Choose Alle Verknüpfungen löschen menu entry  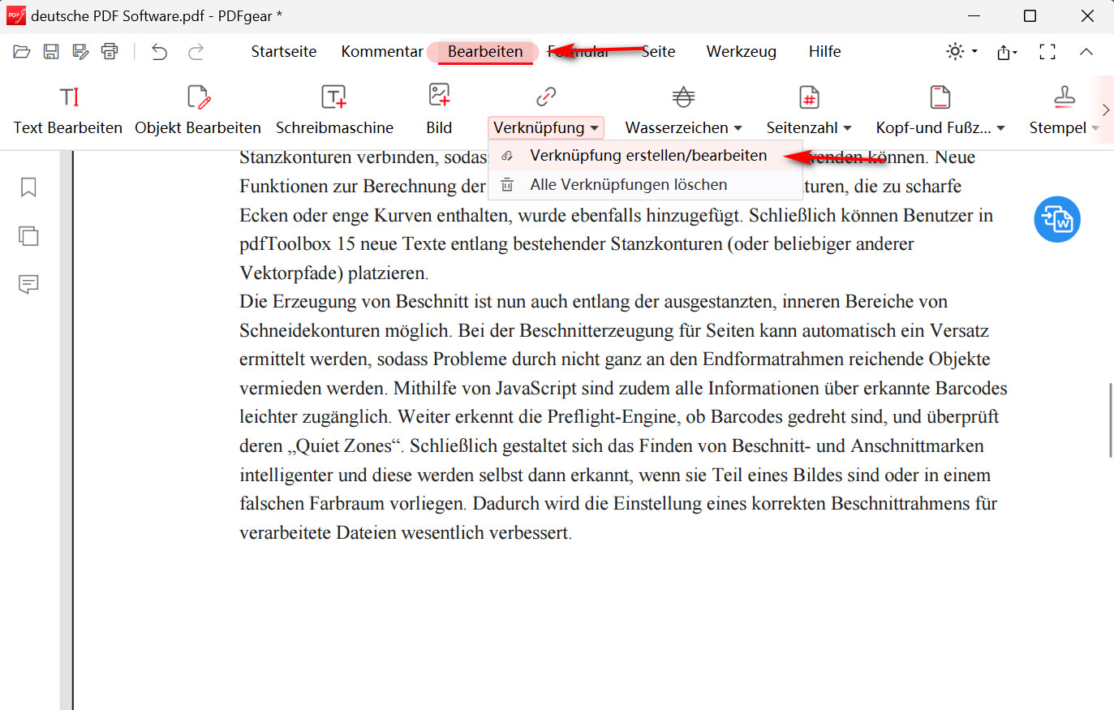tap(645, 185)
